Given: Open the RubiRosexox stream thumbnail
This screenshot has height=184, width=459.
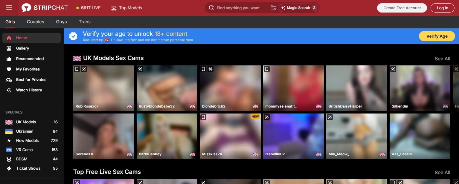Looking at the screenshot, I should 103,88.
